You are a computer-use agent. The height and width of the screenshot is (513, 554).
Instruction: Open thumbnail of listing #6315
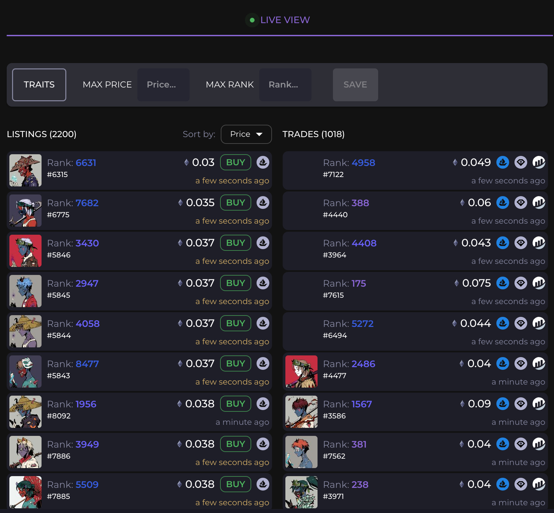coord(25,170)
